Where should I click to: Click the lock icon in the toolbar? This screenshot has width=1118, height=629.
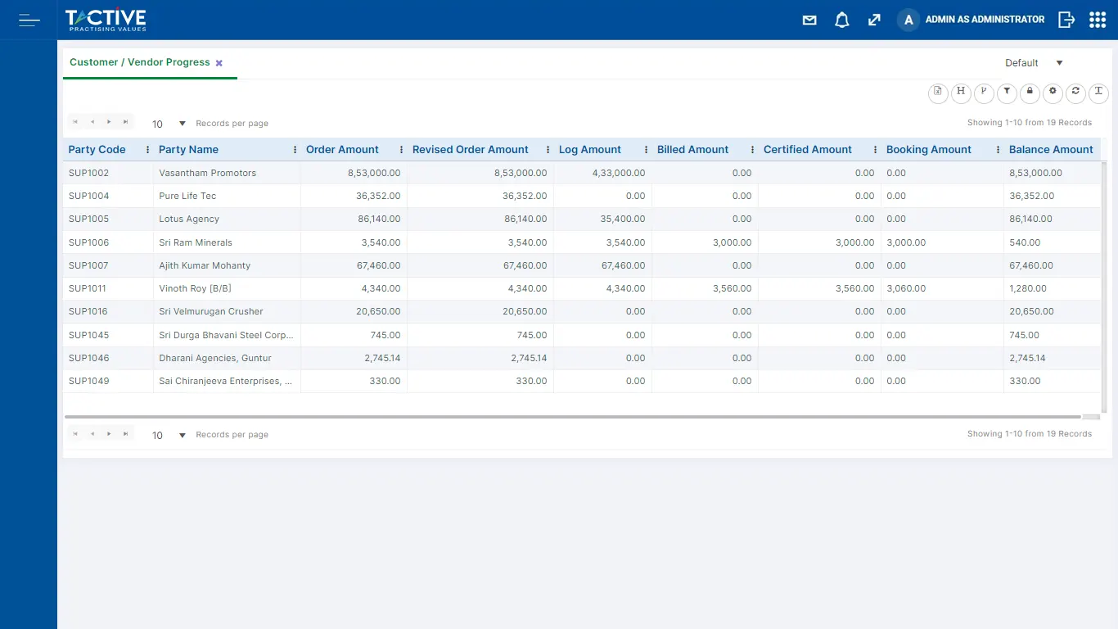tap(1030, 93)
